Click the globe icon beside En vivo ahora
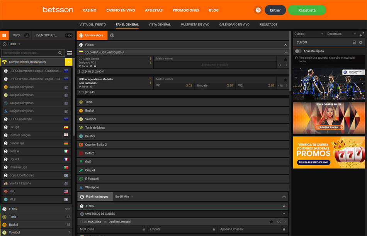This screenshot has width=367, height=236. [112, 36]
